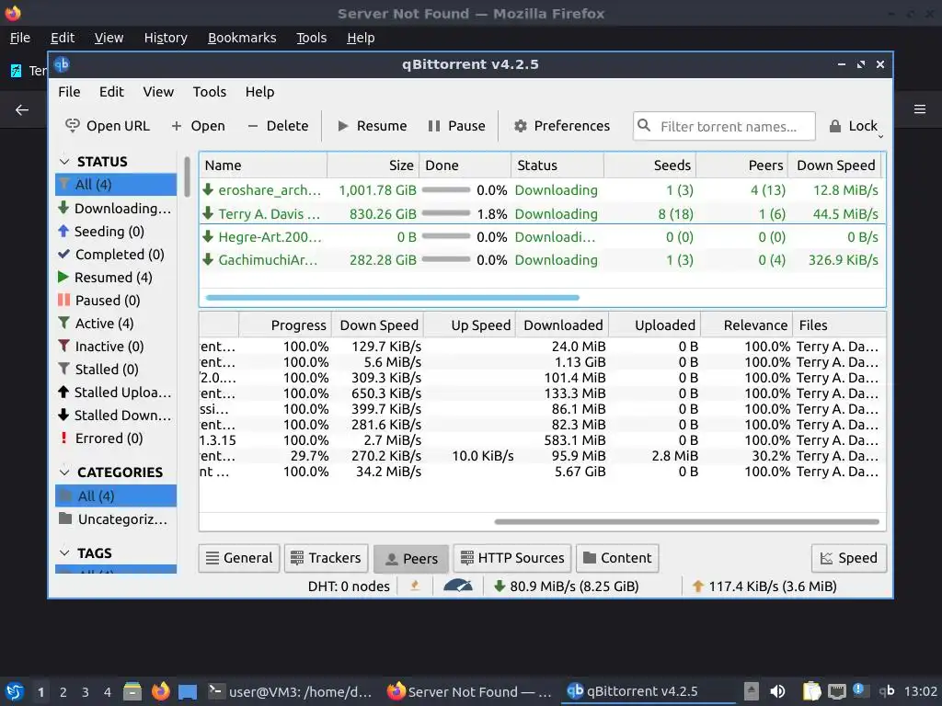Switch to workspace 2 in taskbar

point(63,692)
